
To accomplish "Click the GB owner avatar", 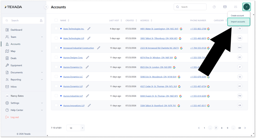I will point(240,105).
